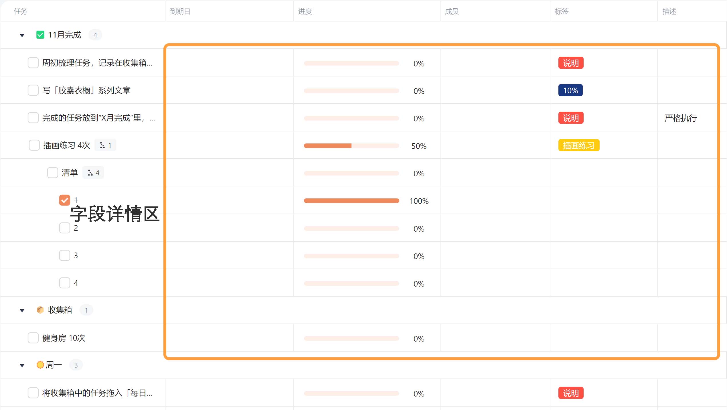The width and height of the screenshot is (727, 410).
Task: Collapse the 周一 group
Action: click(22, 365)
